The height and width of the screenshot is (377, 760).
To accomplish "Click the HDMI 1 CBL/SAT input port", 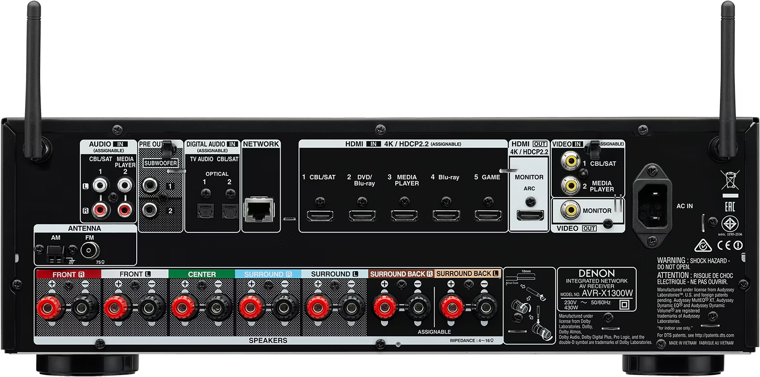I will [x=320, y=216].
